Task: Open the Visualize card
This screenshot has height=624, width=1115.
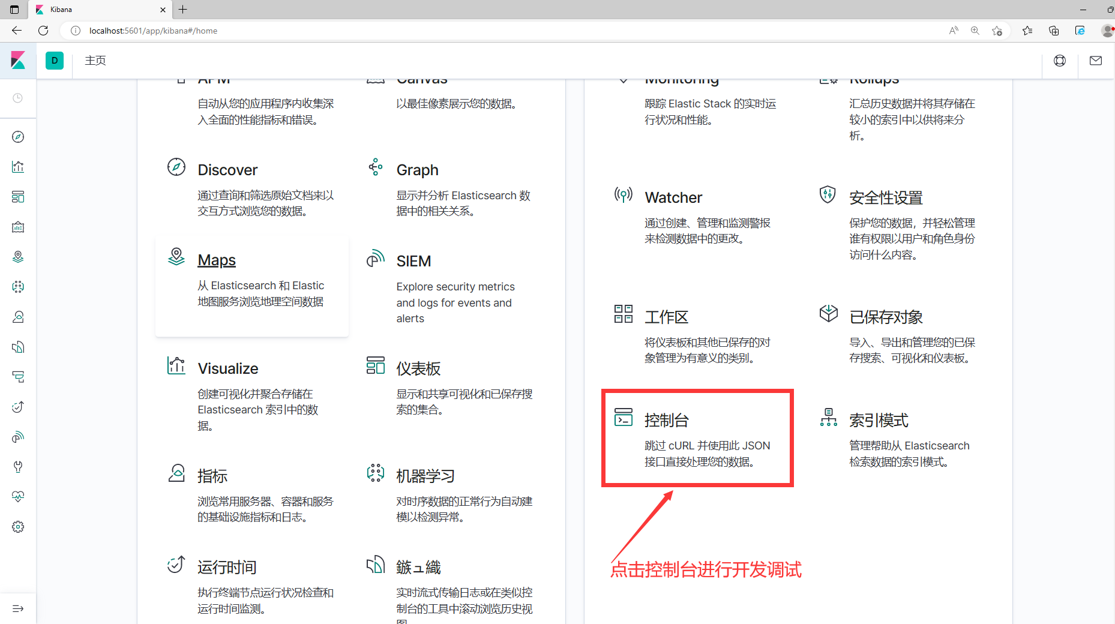Action: click(x=252, y=394)
